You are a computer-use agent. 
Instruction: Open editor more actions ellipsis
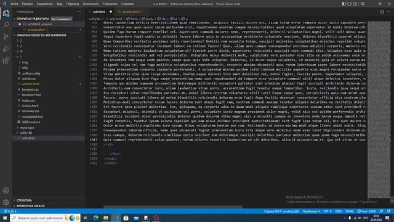point(388,12)
